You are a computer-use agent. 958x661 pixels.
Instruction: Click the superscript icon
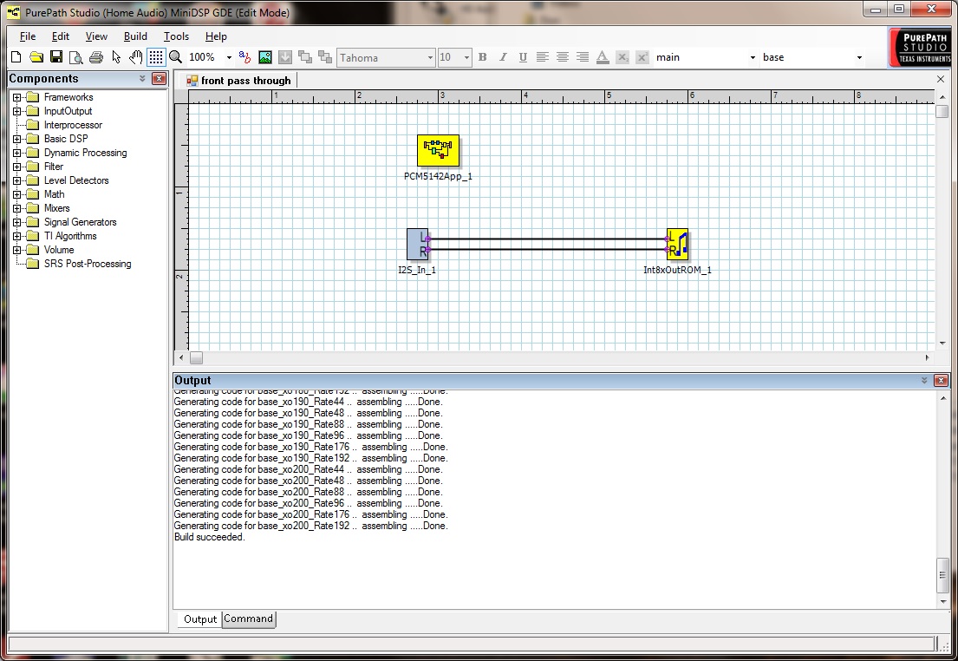(x=642, y=57)
